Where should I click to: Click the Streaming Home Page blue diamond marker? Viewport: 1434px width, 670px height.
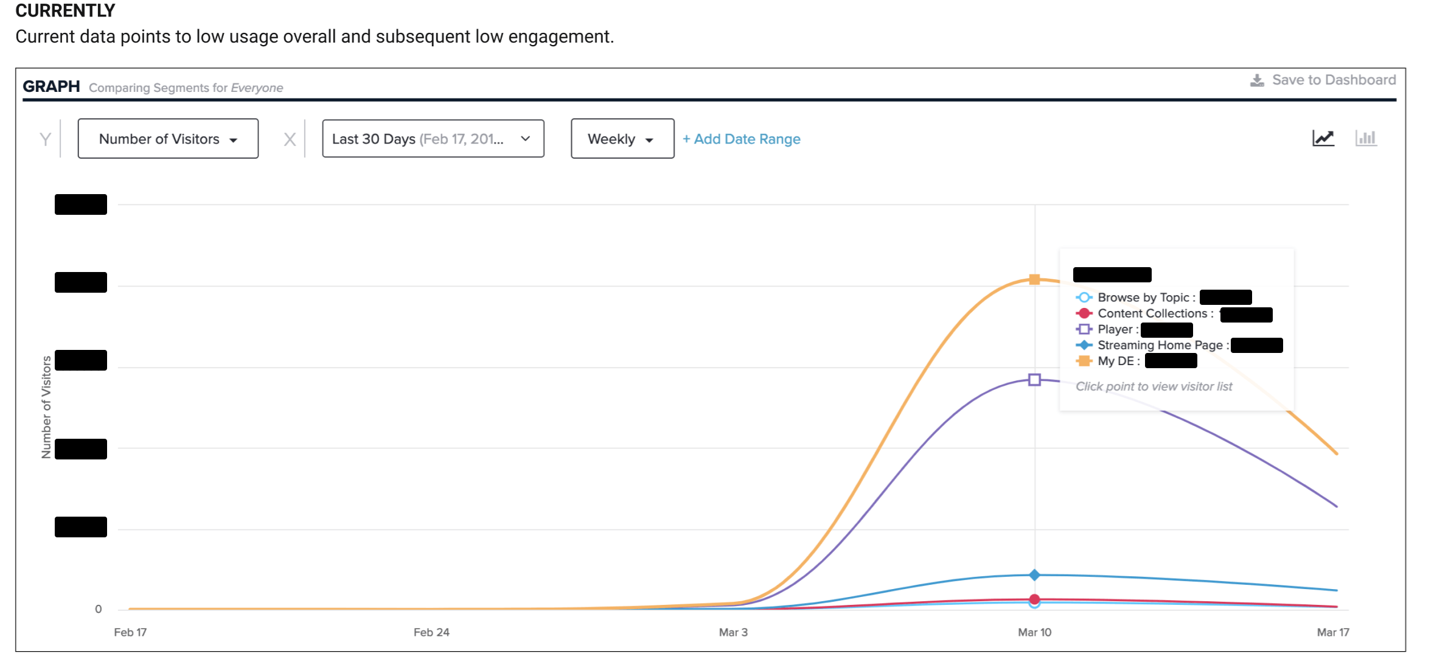pyautogui.click(x=1086, y=345)
